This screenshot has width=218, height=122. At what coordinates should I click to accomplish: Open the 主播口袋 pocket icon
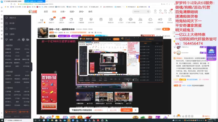(x=71, y=19)
